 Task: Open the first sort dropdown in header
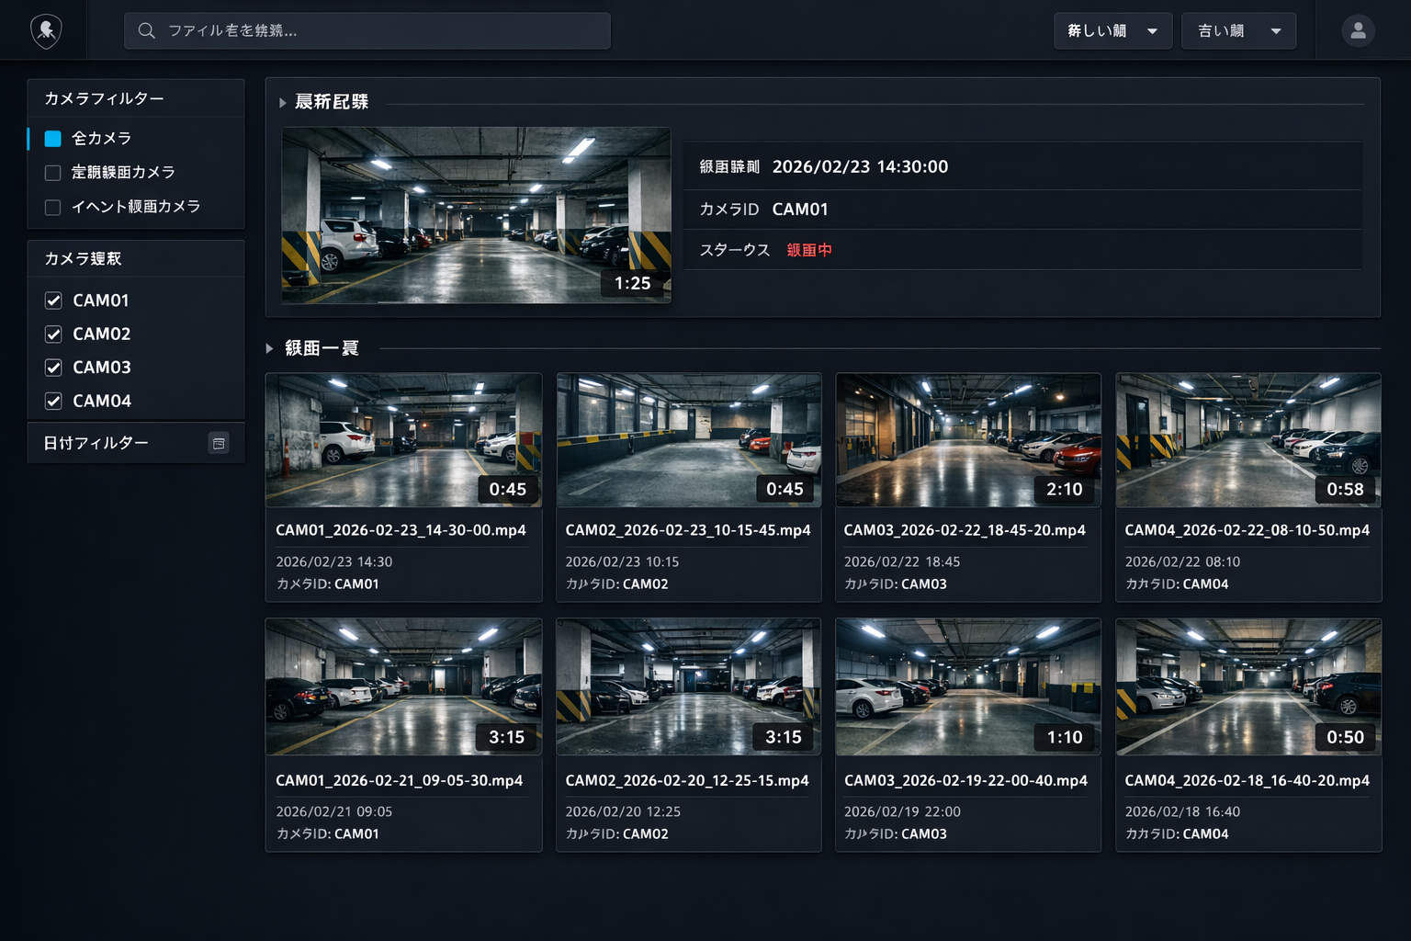click(1112, 30)
